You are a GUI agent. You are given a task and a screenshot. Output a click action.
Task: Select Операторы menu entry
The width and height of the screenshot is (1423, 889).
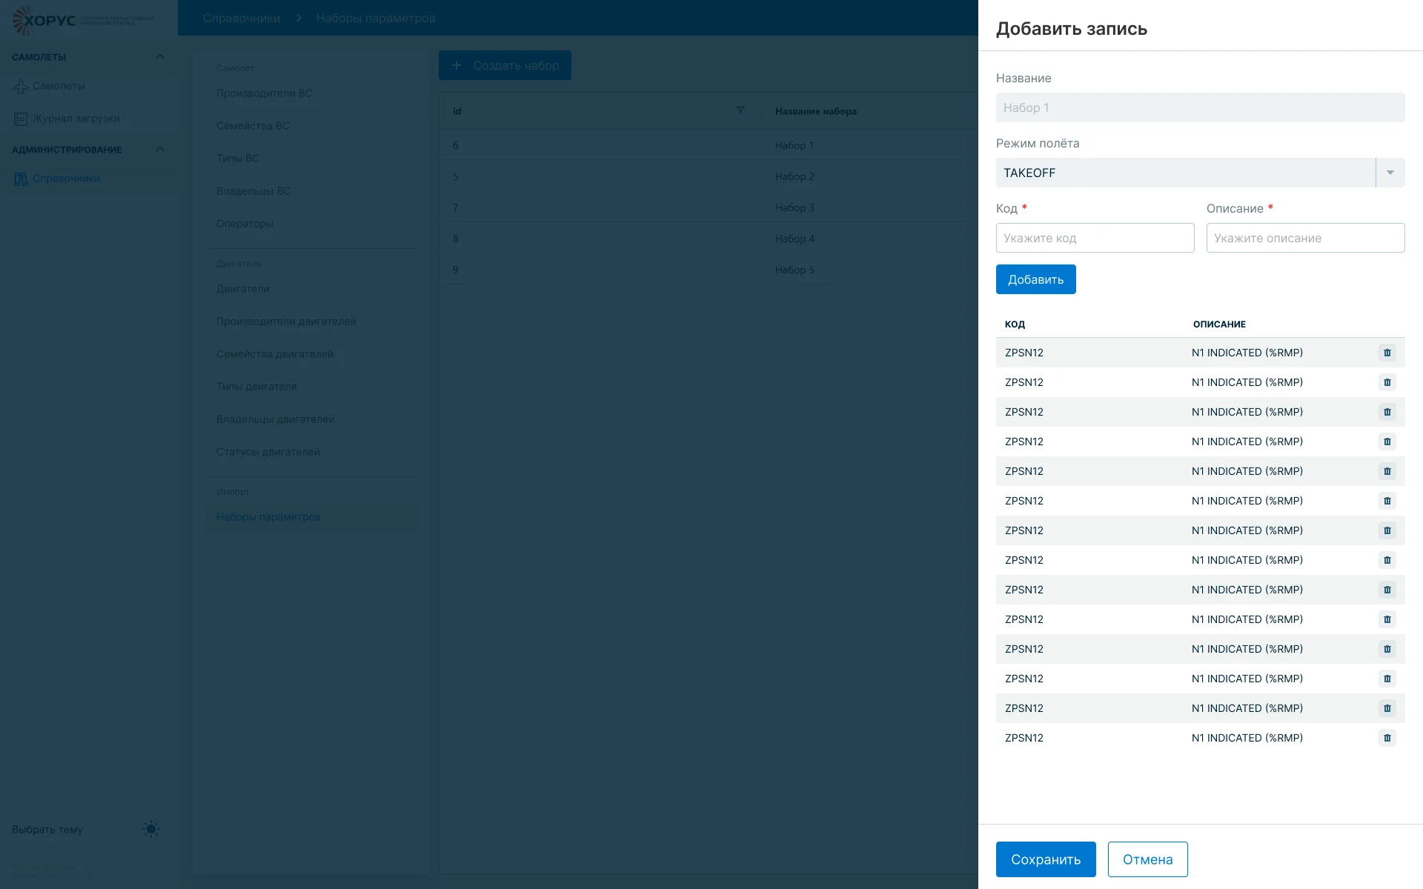[245, 224]
